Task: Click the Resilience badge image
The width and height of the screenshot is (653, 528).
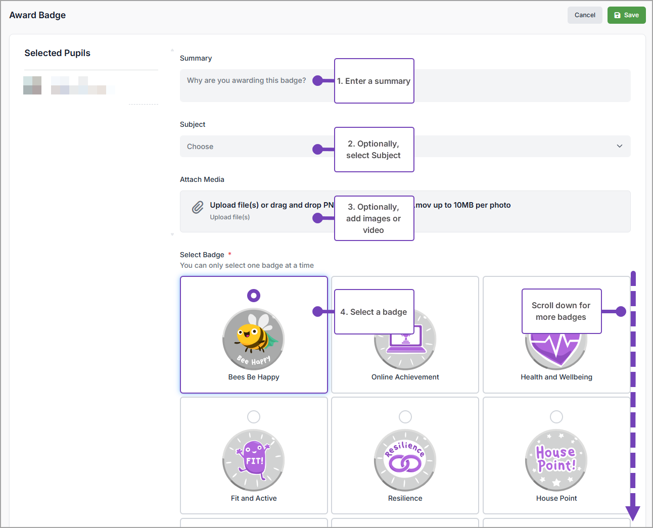Action: click(x=405, y=460)
